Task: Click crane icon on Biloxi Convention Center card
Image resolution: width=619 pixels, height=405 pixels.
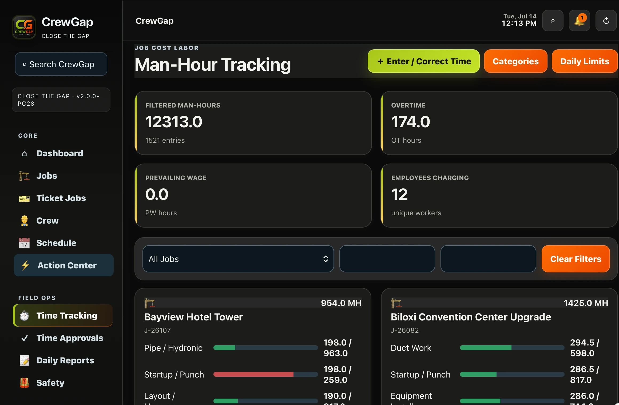Action: [396, 303]
